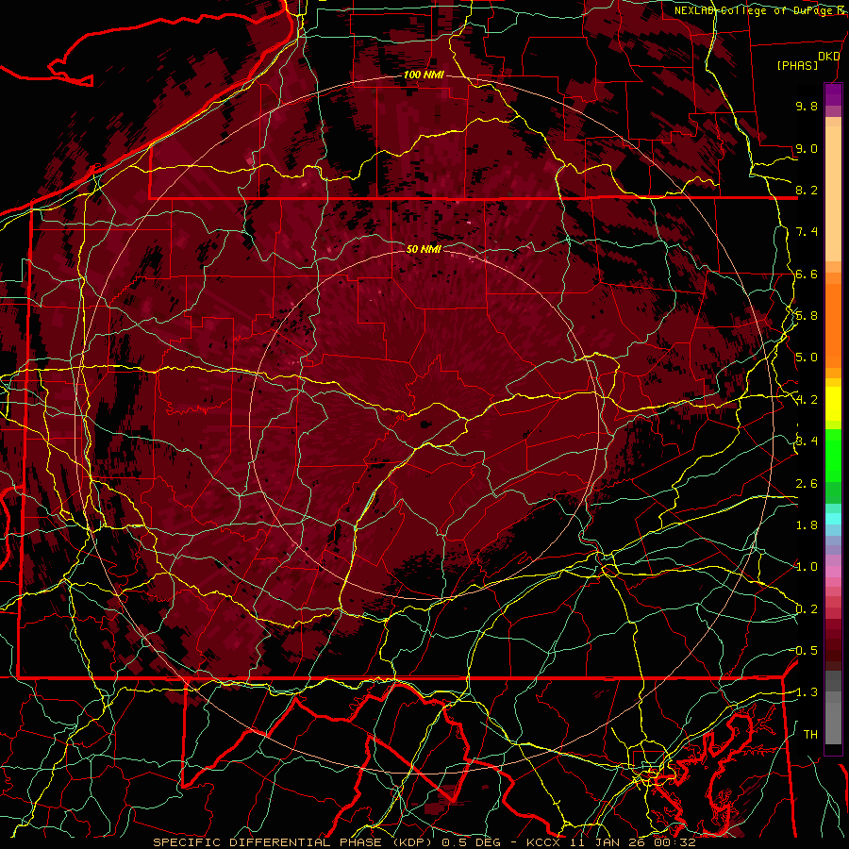Click the 1.0 value on the legend

[807, 567]
